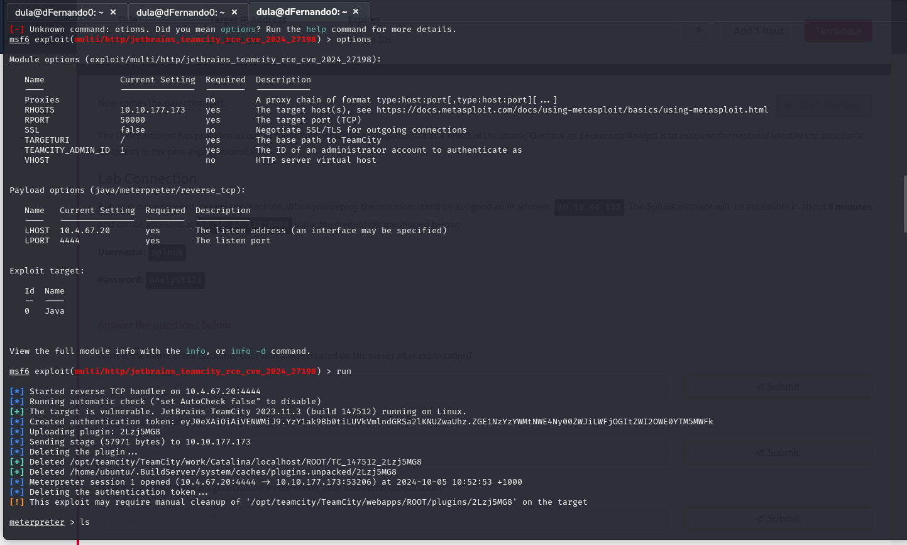This screenshot has height=545, width=907.
Task: Click 'The target is vulnerable' status line
Action: pos(238,412)
